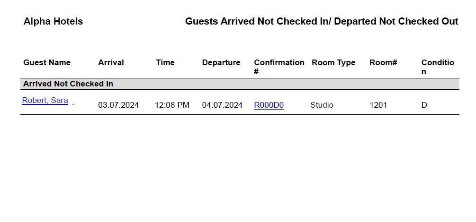Click the Time column header
This screenshot has height=222, width=476.
point(165,63)
